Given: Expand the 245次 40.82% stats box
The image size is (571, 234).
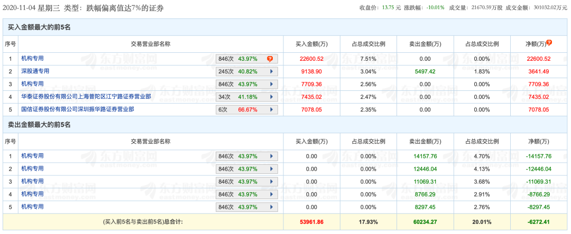Looking at the screenshot, I should click(246, 71).
